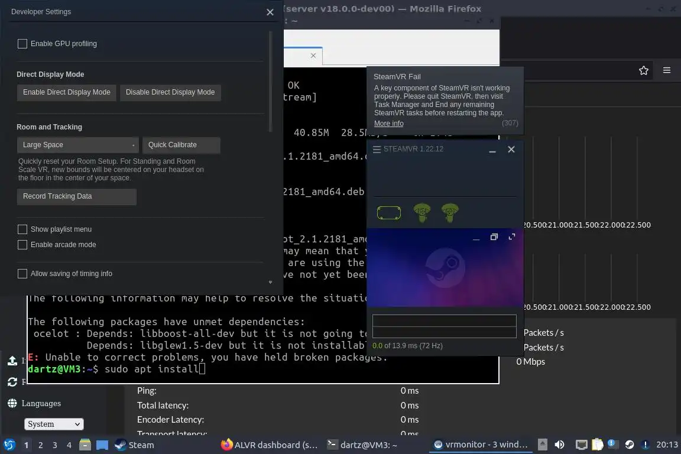Viewport: 681px width, 454px height.
Task: Switch to workspace 2
Action: tap(40, 445)
